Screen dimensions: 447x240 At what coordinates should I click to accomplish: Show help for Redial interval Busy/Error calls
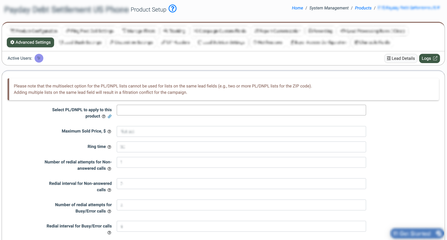(109, 233)
